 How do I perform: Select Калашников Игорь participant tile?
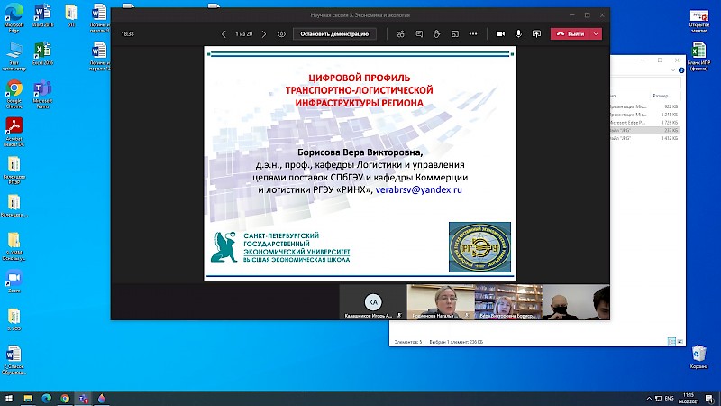[x=372, y=302]
